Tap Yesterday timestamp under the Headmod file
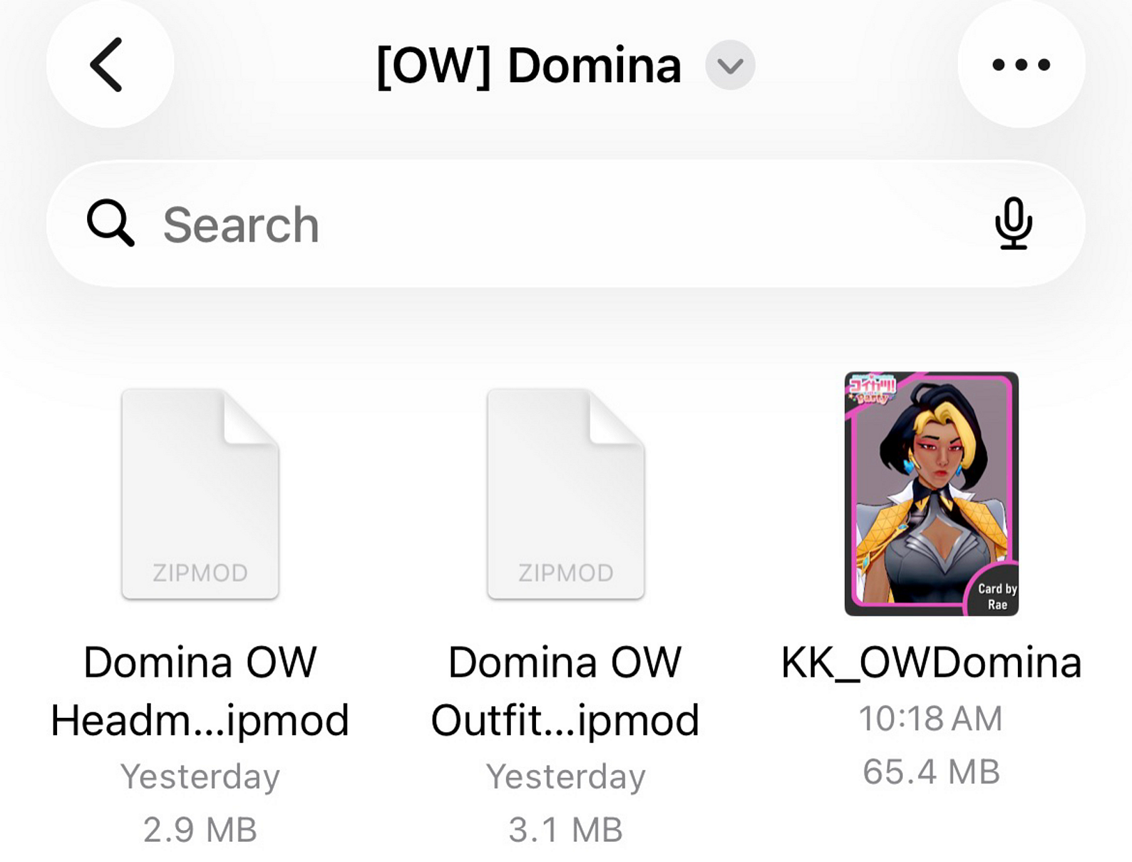 point(200,776)
